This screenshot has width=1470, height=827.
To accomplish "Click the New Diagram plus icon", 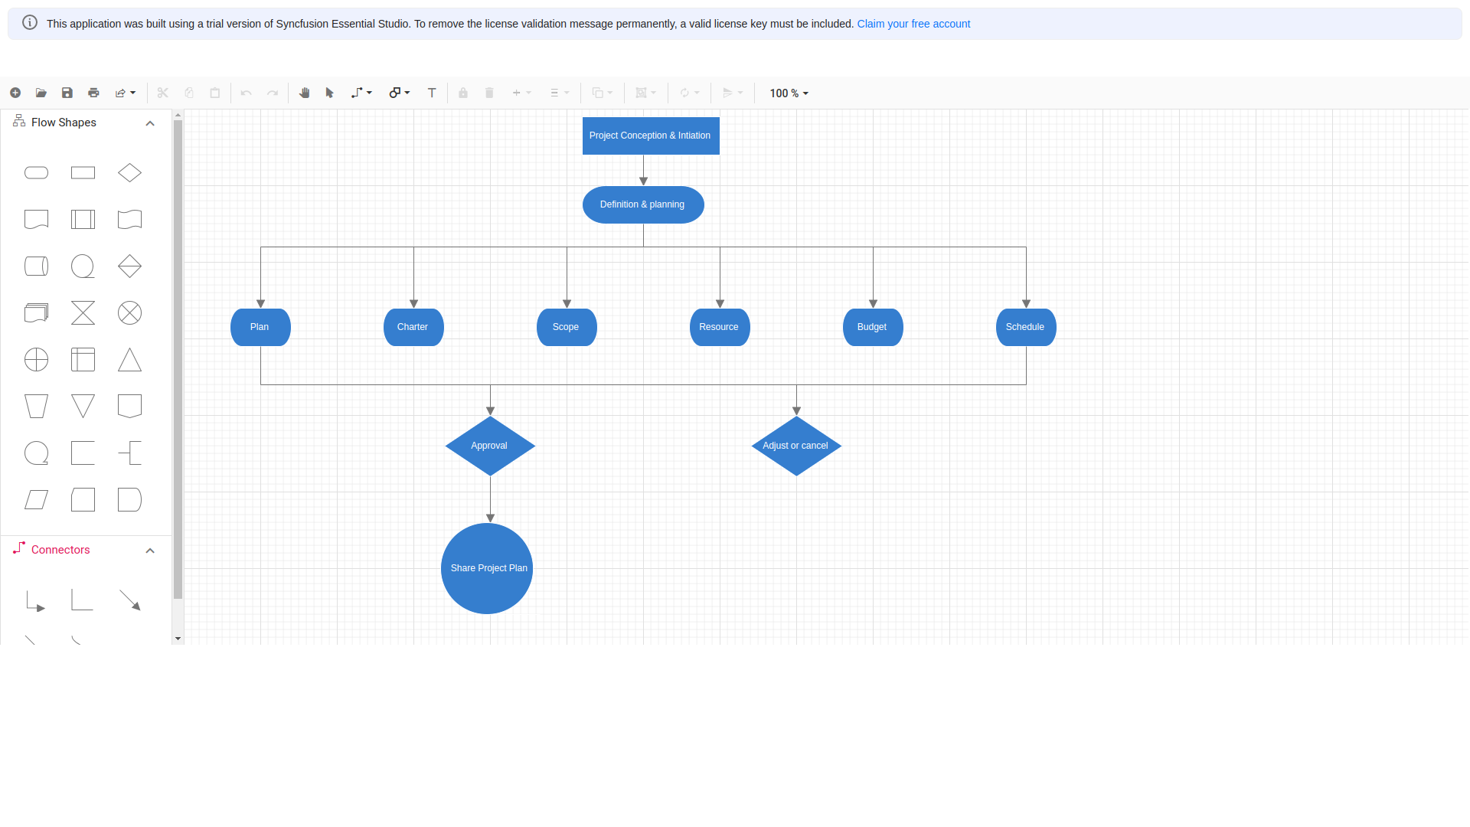I will (15, 93).
